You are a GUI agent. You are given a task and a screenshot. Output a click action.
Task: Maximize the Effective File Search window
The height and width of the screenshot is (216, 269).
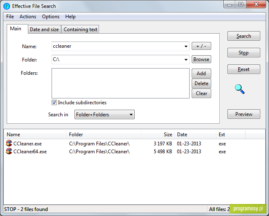pos(241,5)
